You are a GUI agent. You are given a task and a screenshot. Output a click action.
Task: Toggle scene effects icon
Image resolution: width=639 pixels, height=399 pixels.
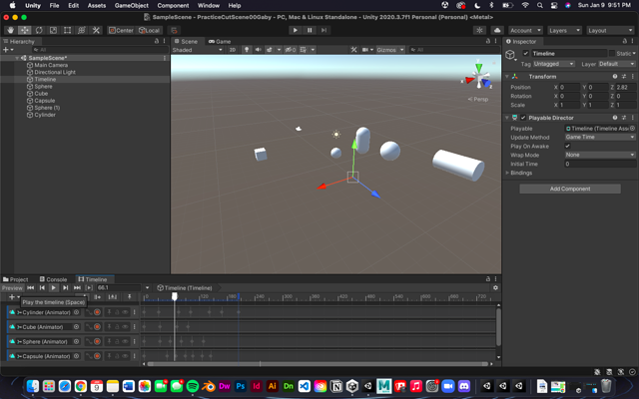pyautogui.click(x=270, y=50)
